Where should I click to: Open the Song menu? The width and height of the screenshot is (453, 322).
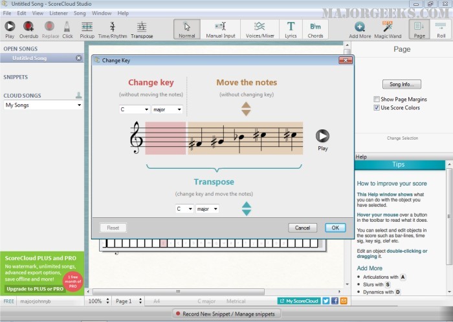coord(80,13)
